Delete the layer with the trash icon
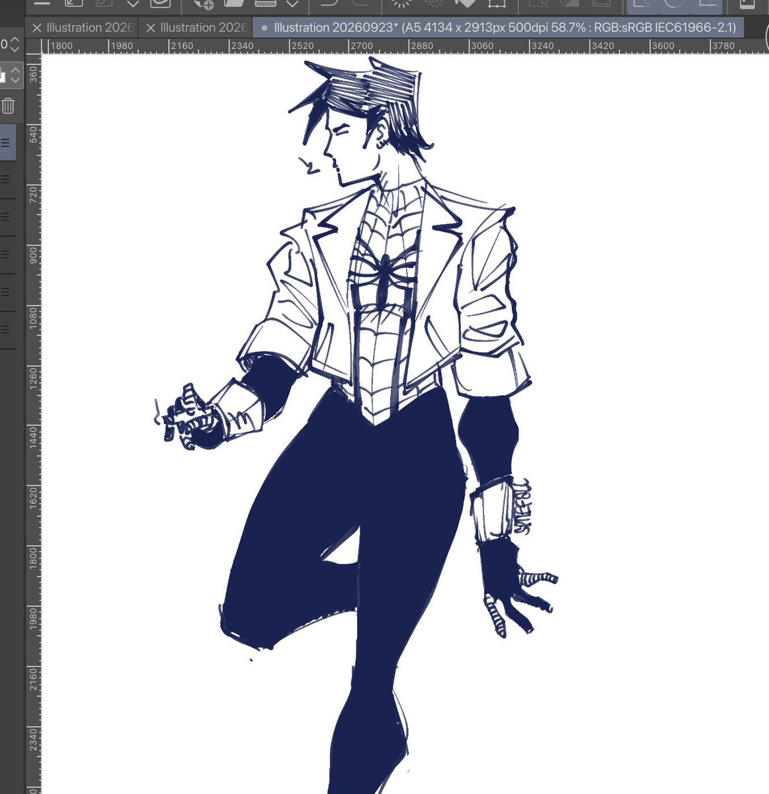 pos(8,106)
